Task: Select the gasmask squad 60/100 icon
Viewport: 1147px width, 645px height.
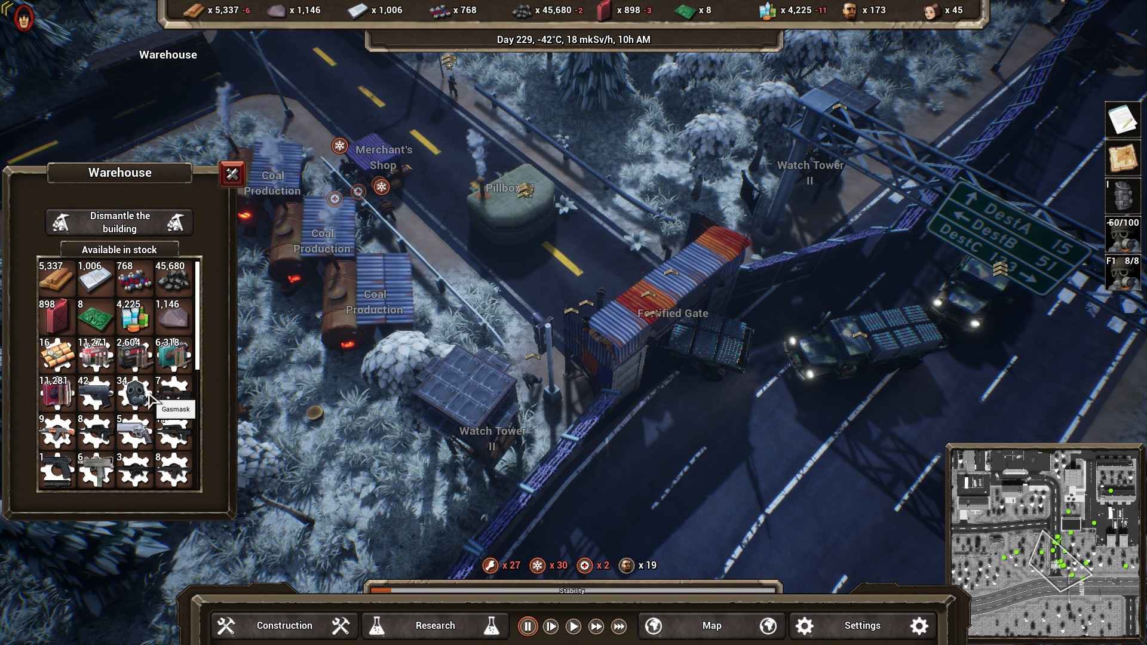Action: click(1123, 235)
